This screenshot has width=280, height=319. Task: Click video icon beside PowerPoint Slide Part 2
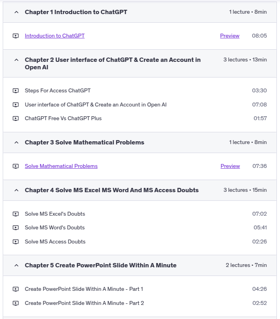[x=16, y=303]
